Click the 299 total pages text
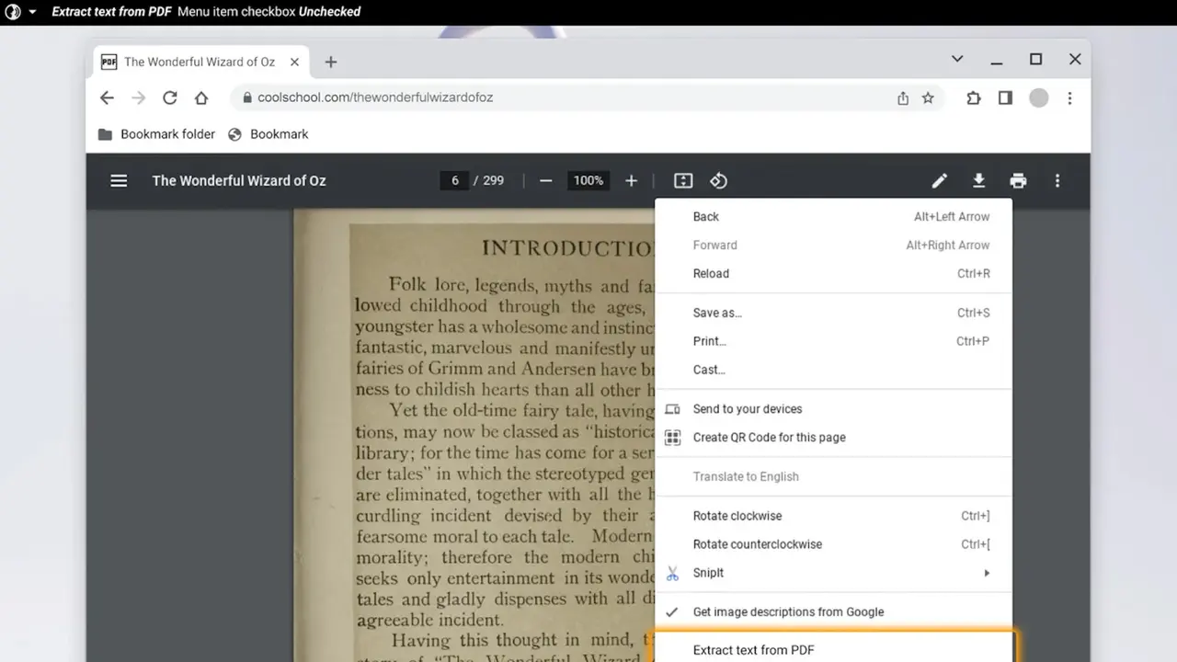 [x=494, y=180]
